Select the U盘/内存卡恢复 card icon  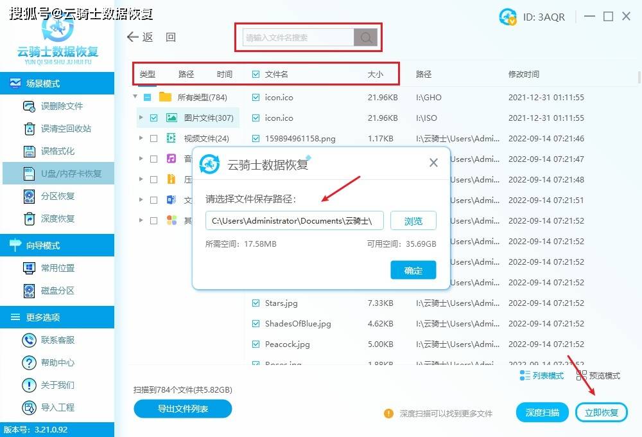(x=29, y=174)
